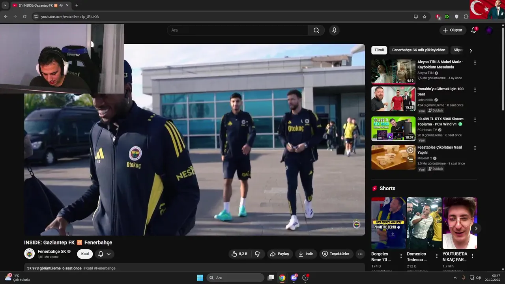Open options menu for Ronaldo'yu Görmek video
Image resolution: width=505 pixels, height=284 pixels.
[x=475, y=90]
